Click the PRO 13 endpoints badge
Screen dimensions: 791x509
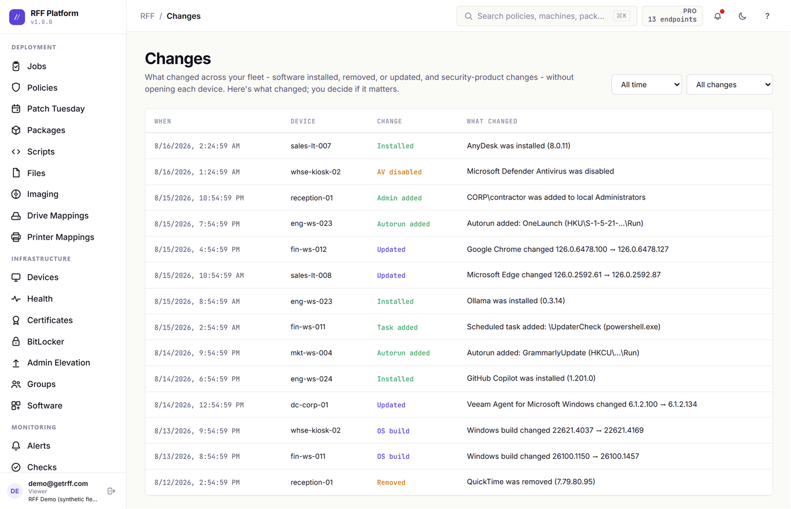(672, 16)
